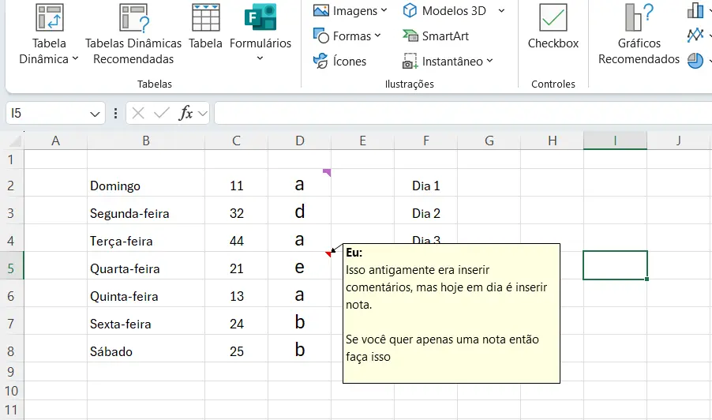712x420 pixels.
Task: Click the yellow note box by Eu
Action: [452, 313]
